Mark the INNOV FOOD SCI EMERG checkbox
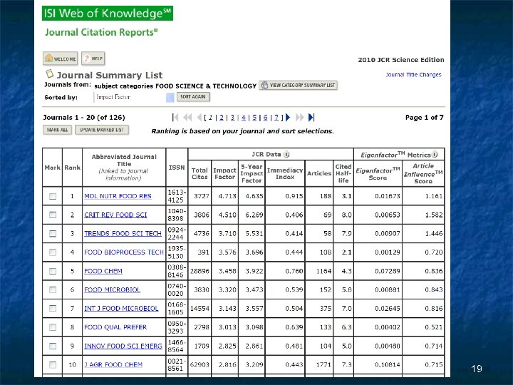513x385 pixels. click(x=52, y=346)
